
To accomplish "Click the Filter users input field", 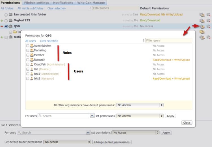I will click(168, 40).
